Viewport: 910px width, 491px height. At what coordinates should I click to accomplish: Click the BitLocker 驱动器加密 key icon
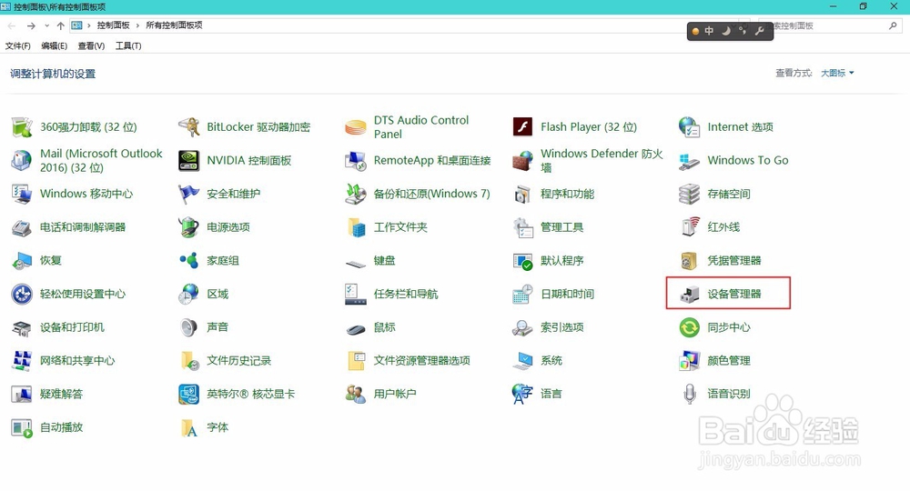pos(189,127)
